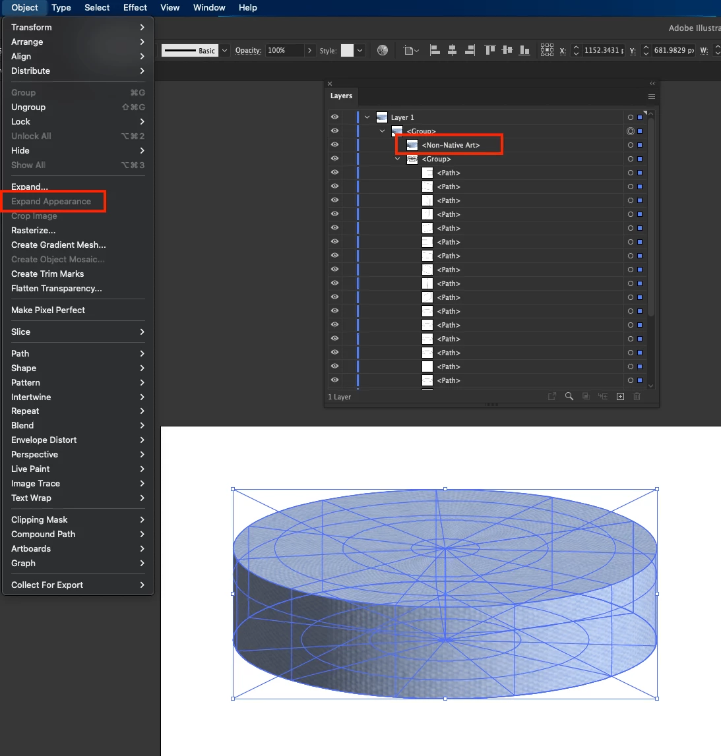Toggle visibility of the Non-Native Art item

(334, 144)
